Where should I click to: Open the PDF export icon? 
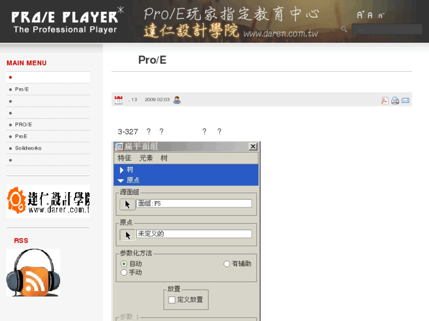coord(385,100)
